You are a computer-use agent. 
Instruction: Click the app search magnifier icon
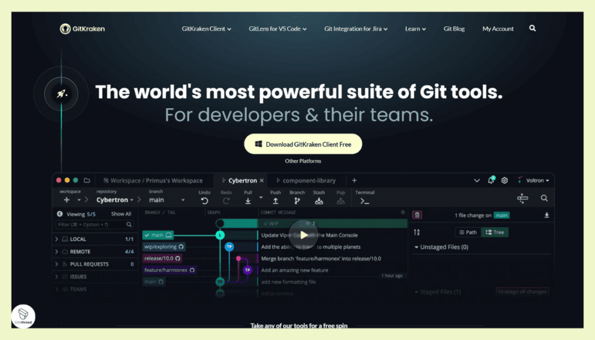pyautogui.click(x=544, y=198)
